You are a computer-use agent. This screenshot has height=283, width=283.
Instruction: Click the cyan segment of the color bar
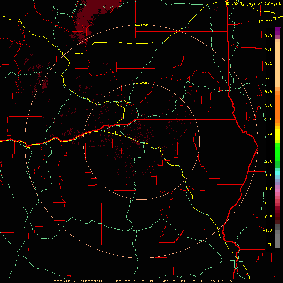(x=278, y=173)
